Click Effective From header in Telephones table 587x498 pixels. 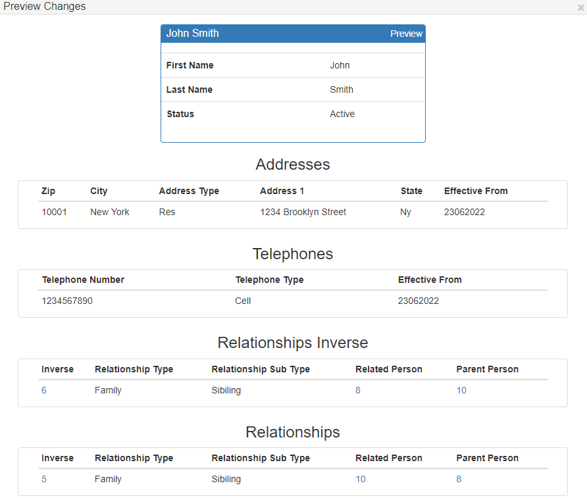[x=430, y=280]
